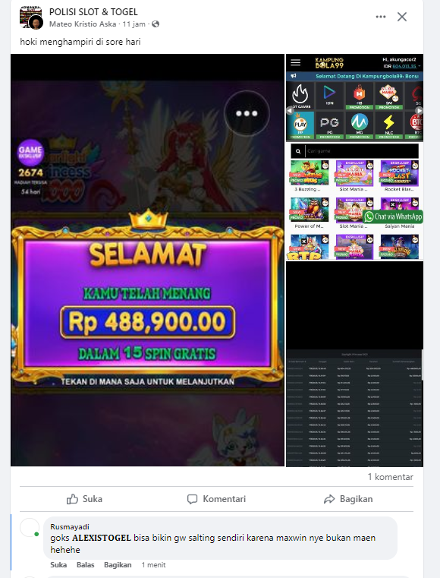This screenshot has width=440, height=578.
Task: Reply to the comment with Balas
Action: 86,565
